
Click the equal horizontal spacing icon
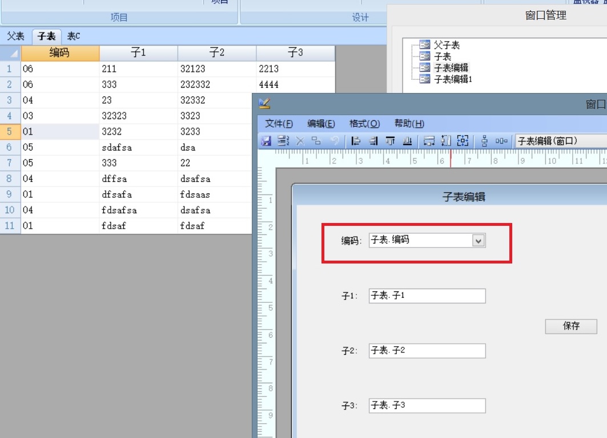[501, 141]
